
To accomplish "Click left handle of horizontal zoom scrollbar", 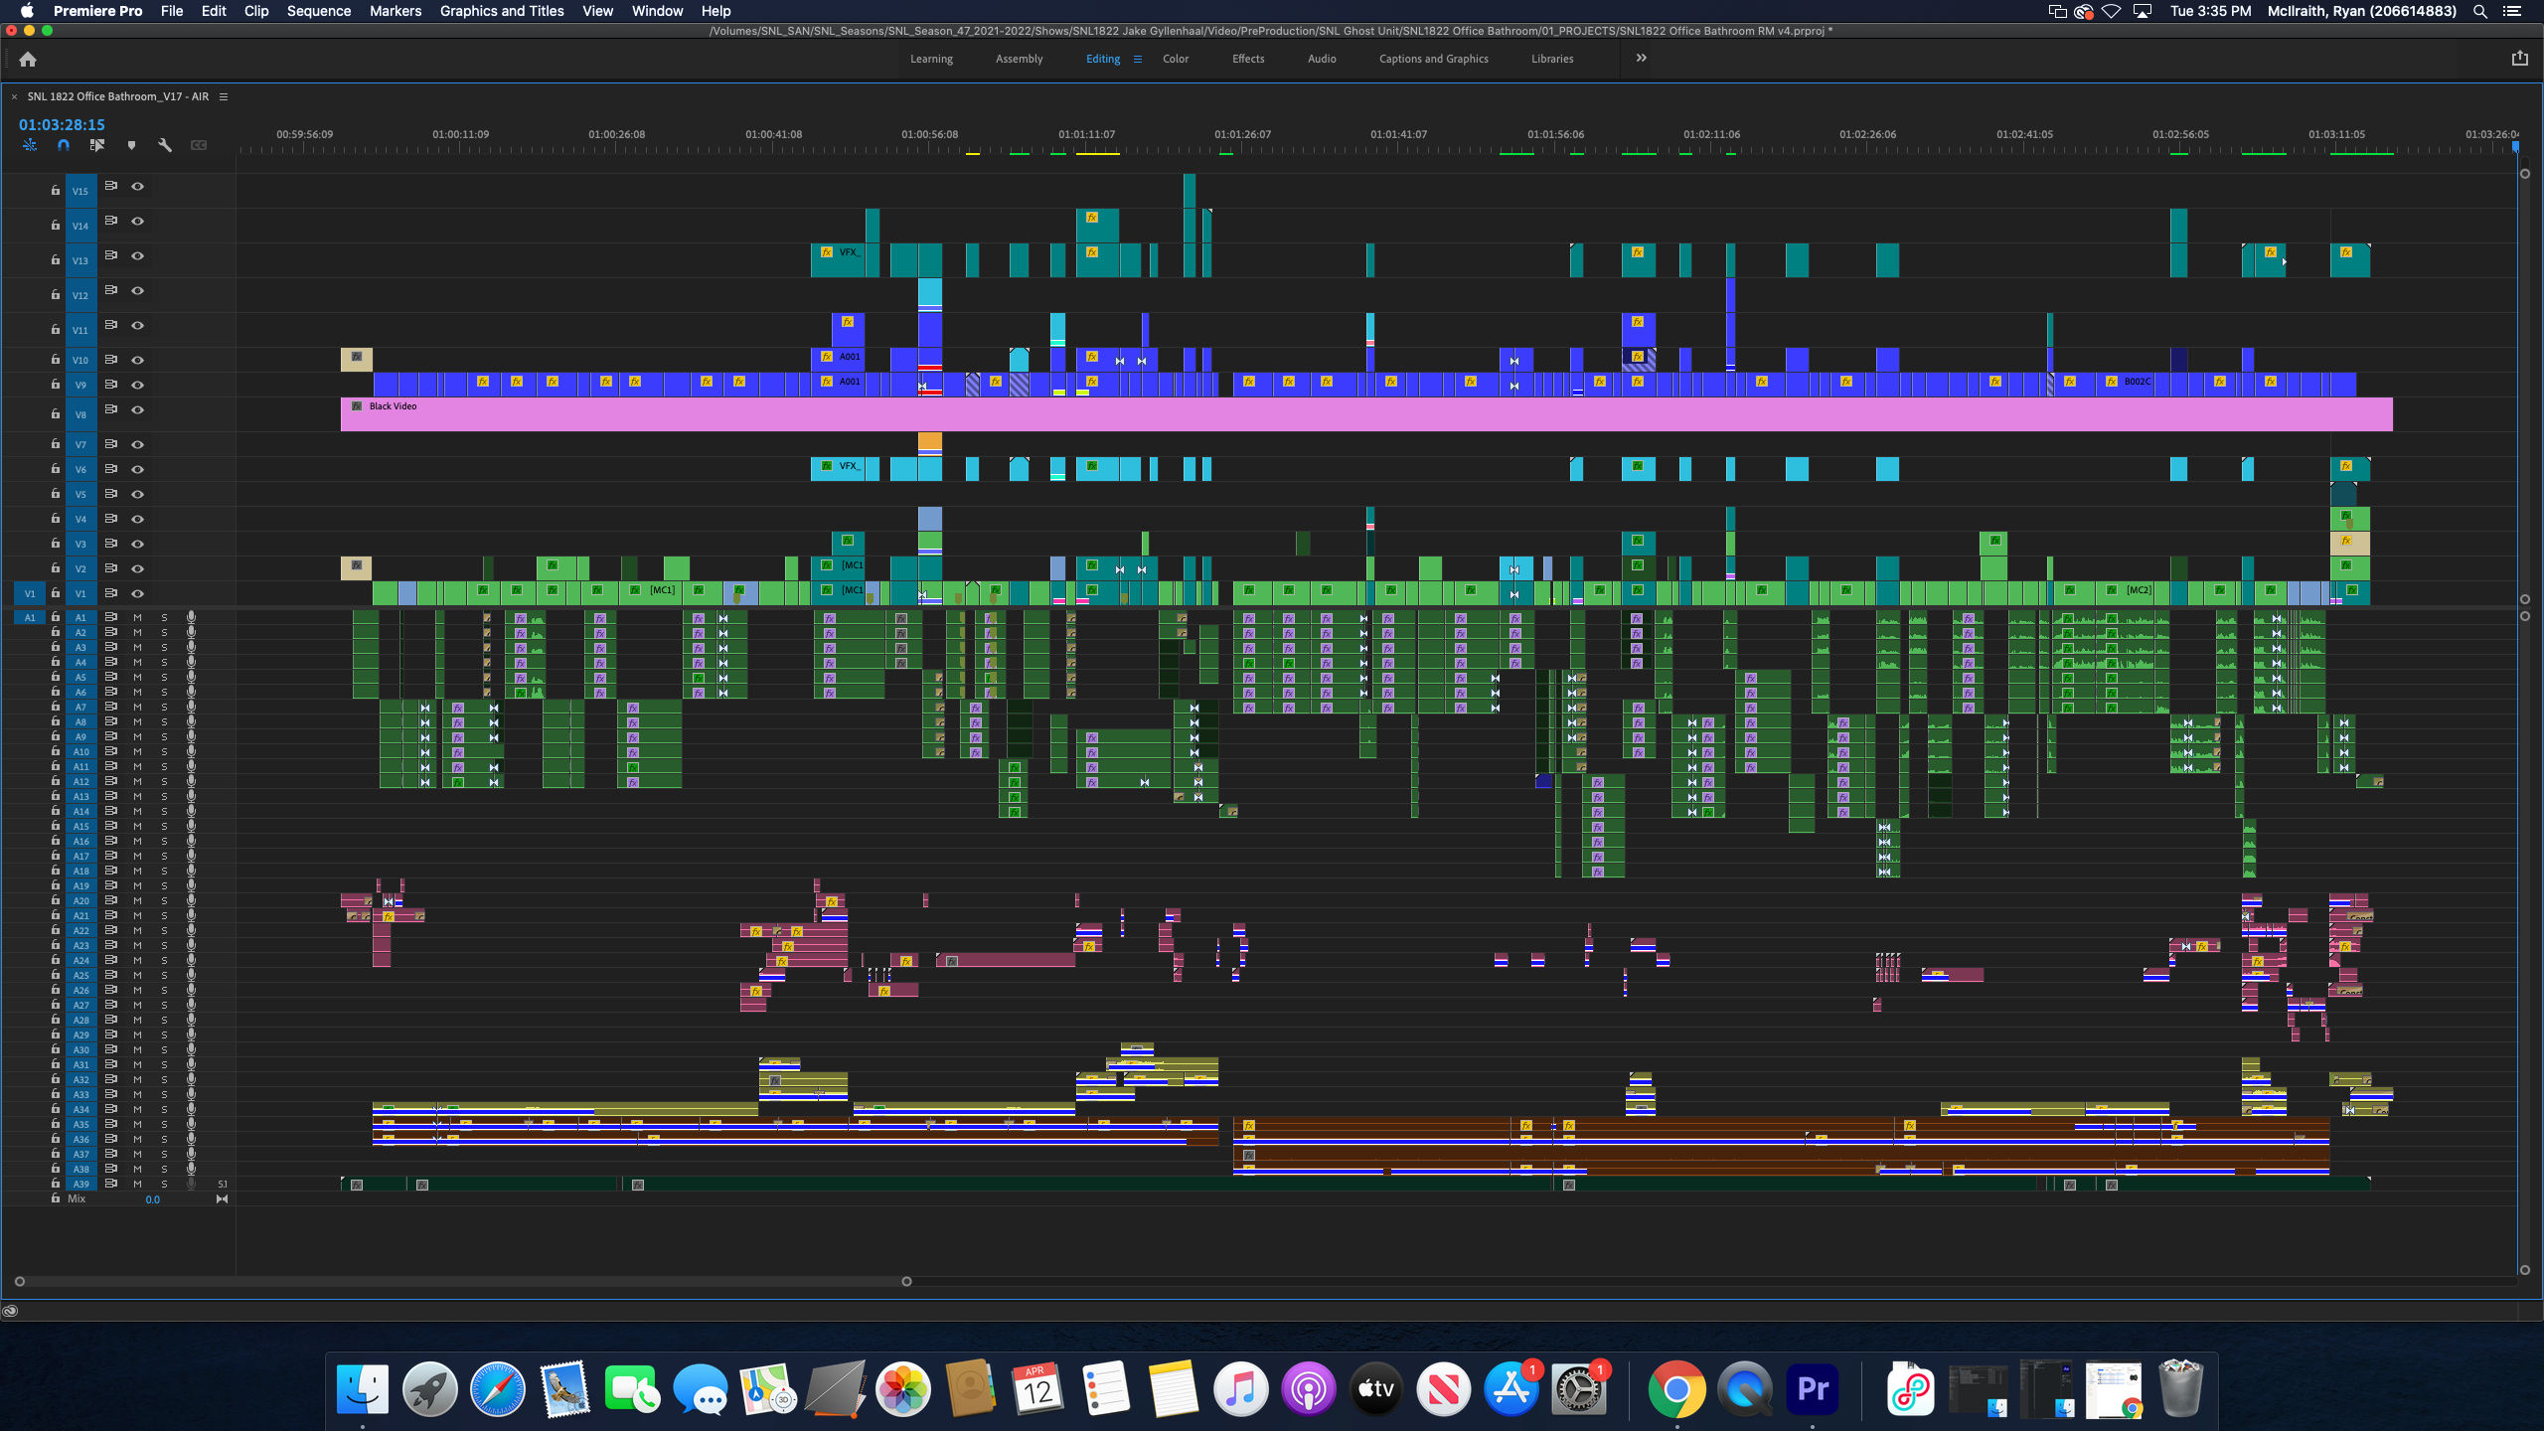I will tap(19, 1281).
